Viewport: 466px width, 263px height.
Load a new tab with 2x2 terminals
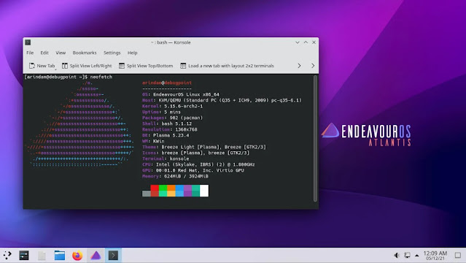227,66
